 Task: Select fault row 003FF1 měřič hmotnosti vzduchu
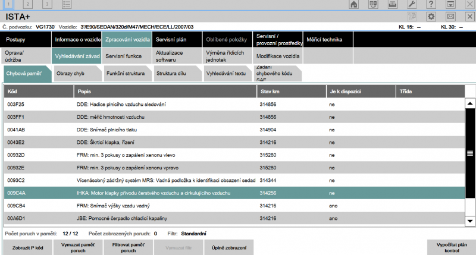(234, 117)
